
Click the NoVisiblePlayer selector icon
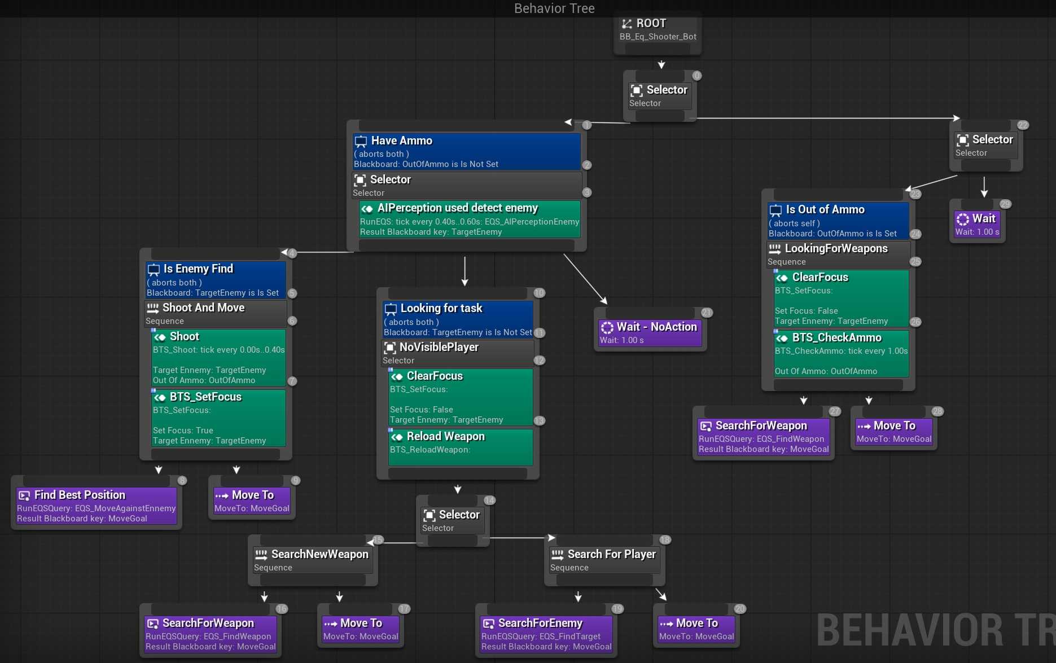point(390,348)
